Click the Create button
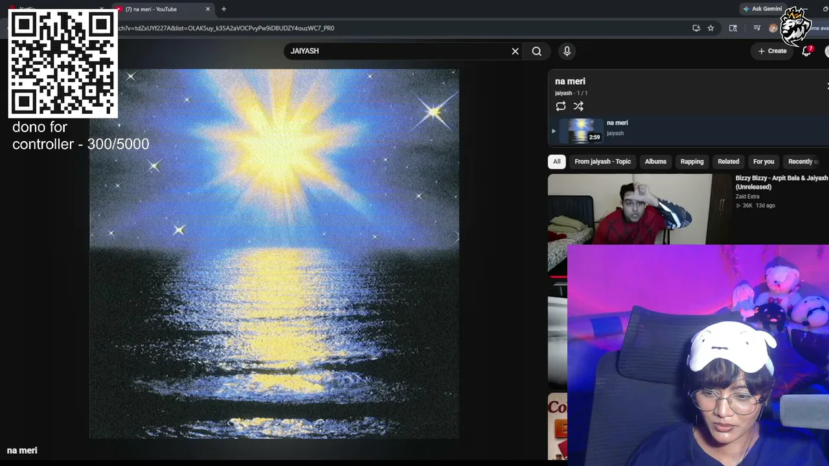Image resolution: width=829 pixels, height=466 pixels. (773, 51)
